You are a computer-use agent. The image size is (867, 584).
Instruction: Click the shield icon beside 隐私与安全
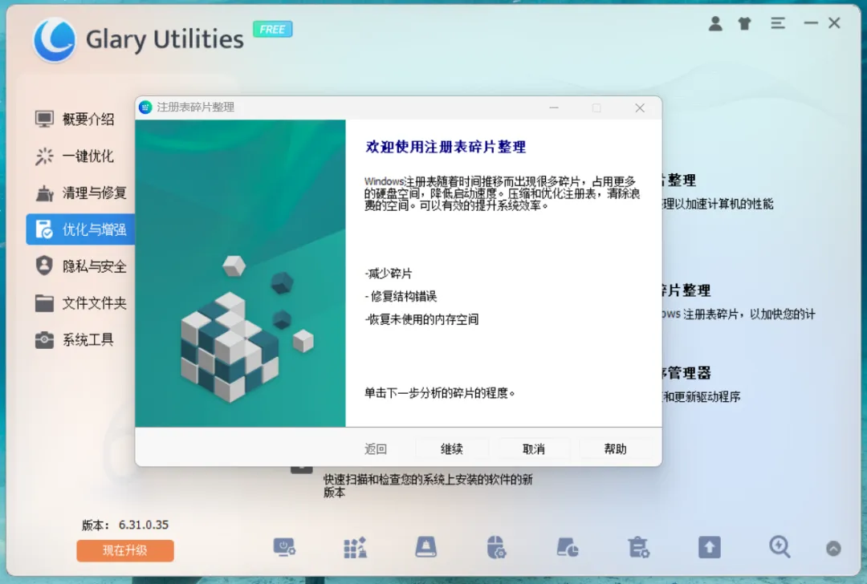(x=44, y=266)
